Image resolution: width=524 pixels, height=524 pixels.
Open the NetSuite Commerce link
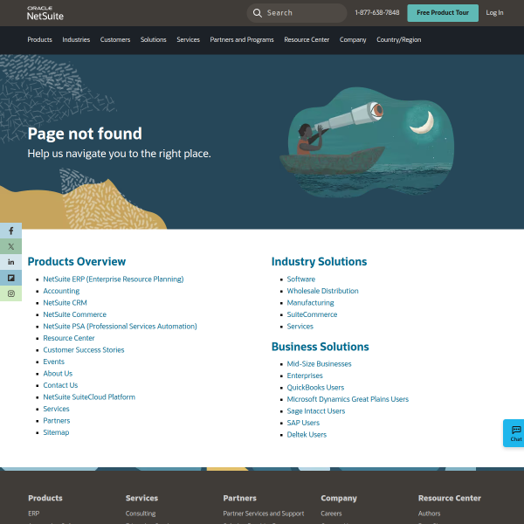75,314
